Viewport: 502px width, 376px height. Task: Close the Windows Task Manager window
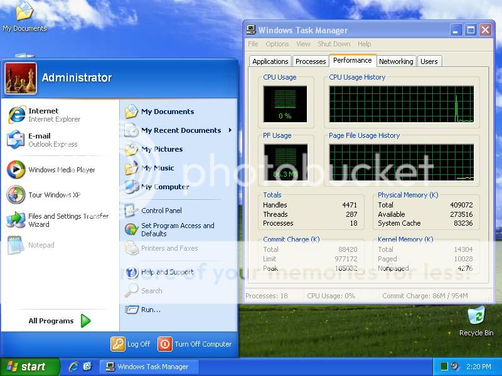coord(485,30)
